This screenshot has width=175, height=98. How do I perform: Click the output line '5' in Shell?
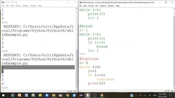tap(2, 79)
